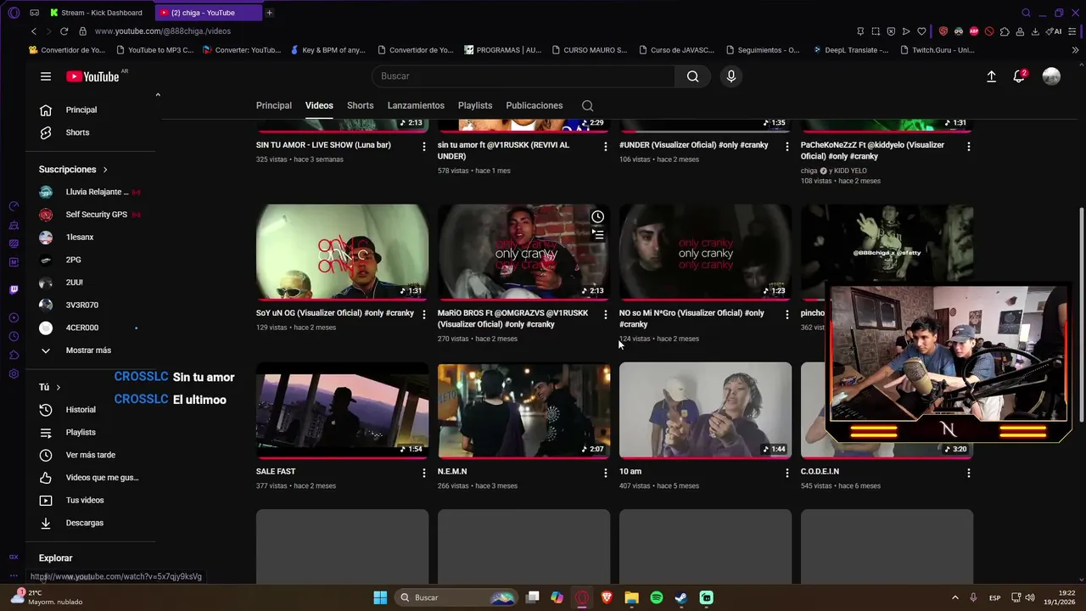The image size is (1086, 611).
Task: Open SoY uN OG video thumbnail
Action: pyautogui.click(x=342, y=251)
